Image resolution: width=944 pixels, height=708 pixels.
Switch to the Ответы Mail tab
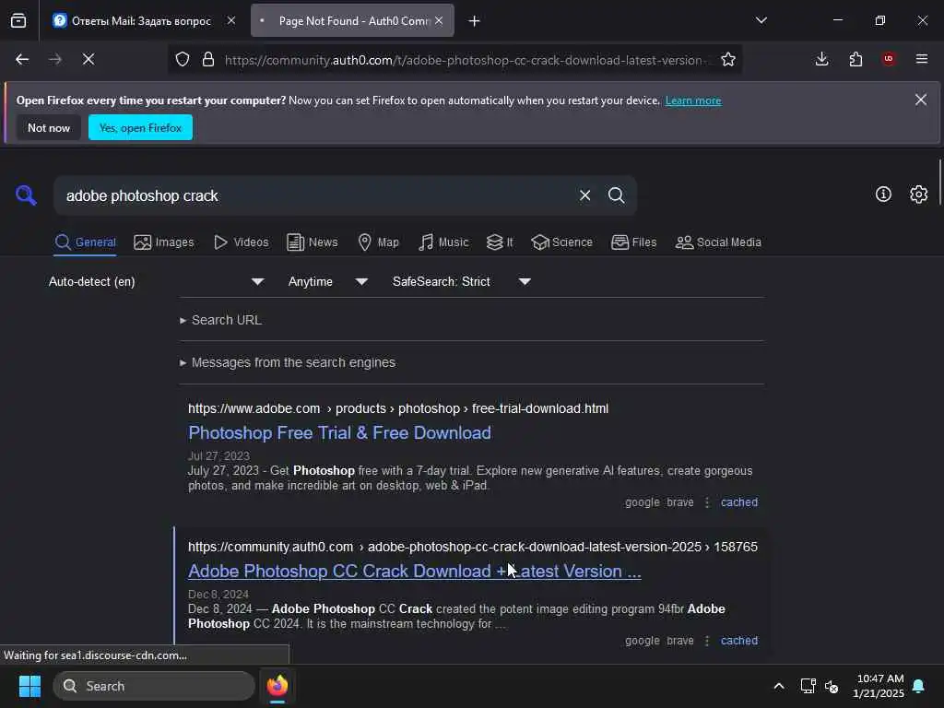coord(143,20)
